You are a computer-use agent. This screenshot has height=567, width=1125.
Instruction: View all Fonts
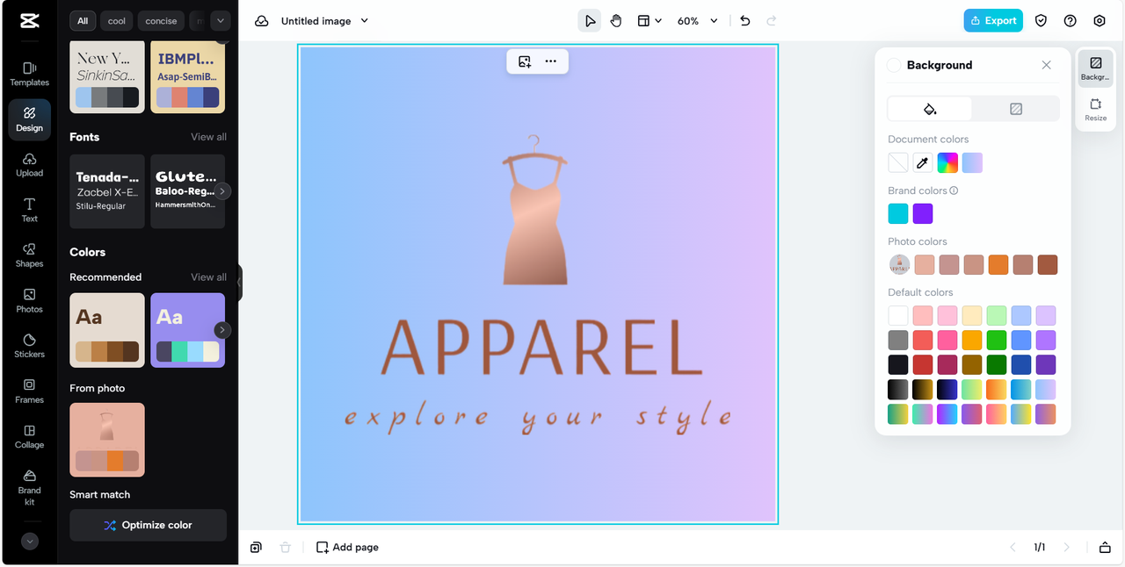pos(208,137)
